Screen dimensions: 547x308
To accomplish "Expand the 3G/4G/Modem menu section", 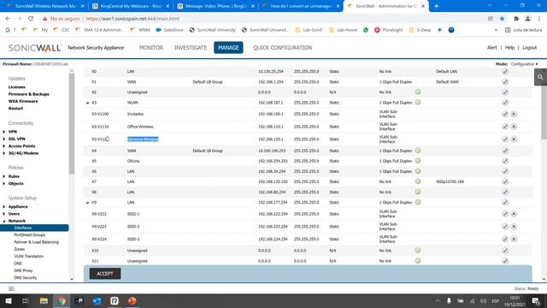I will point(4,153).
